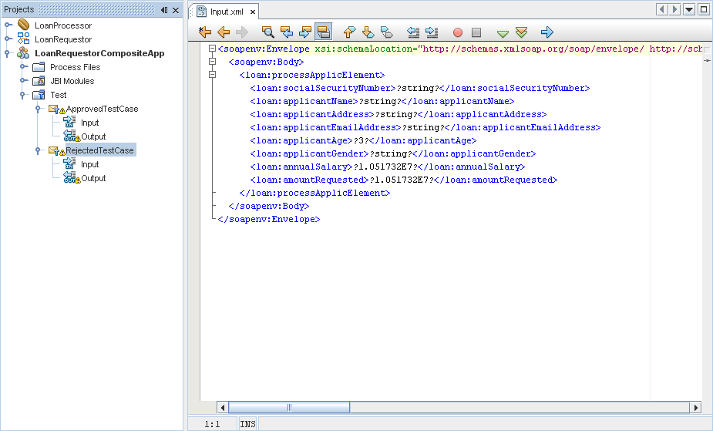Click the LoanRequestor project icon
Image resolution: width=713 pixels, height=431 pixels.
[x=23, y=39]
